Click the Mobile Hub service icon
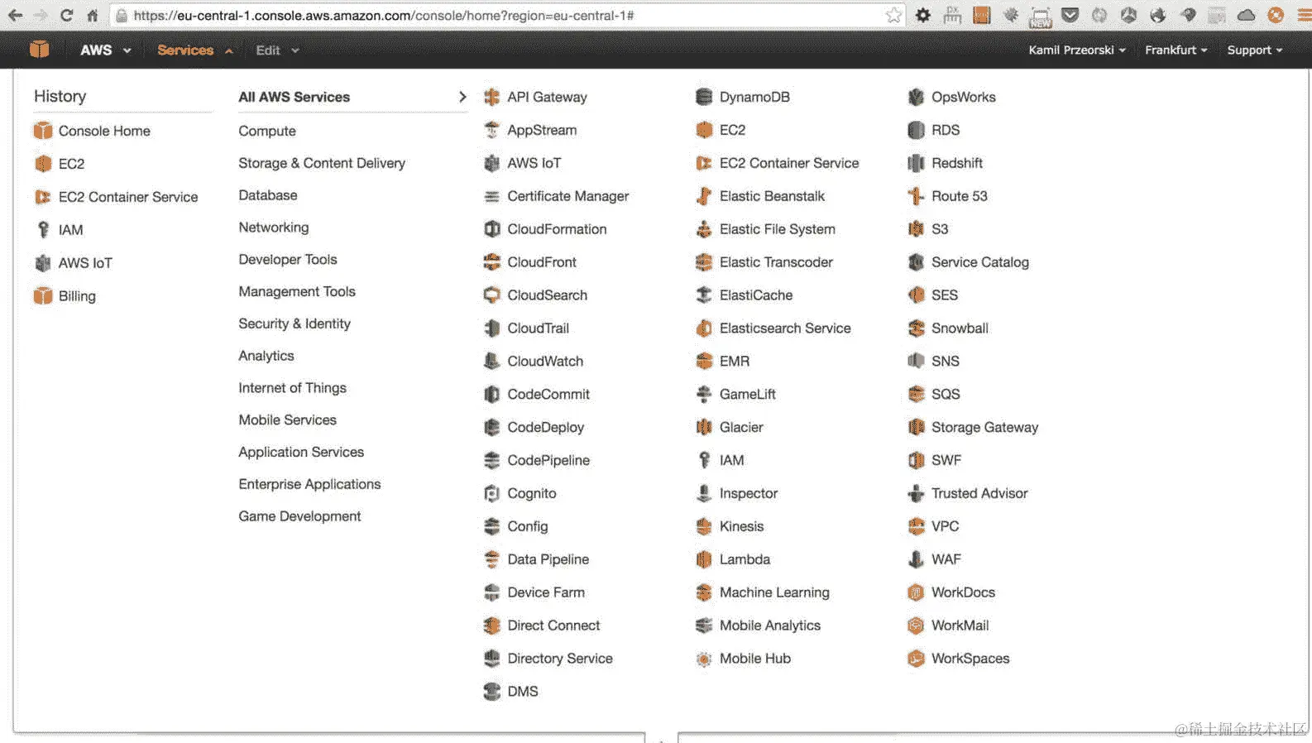Screen dimensions: 1312x743 [704, 659]
